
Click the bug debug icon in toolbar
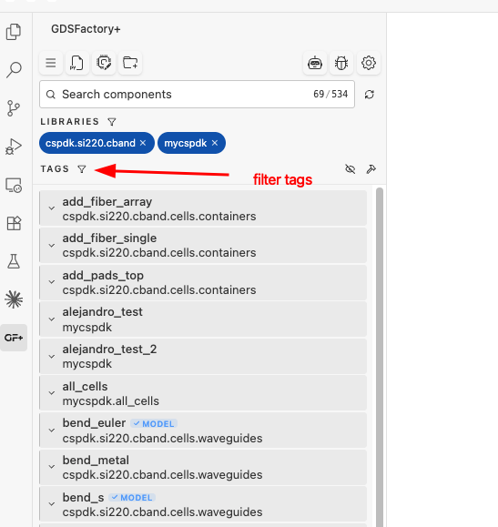[x=341, y=63]
